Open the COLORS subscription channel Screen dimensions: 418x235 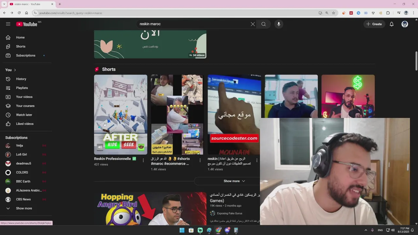click(26, 172)
